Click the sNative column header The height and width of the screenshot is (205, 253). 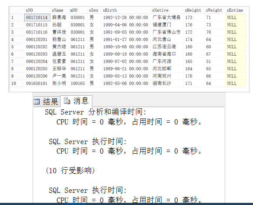(x=167, y=10)
